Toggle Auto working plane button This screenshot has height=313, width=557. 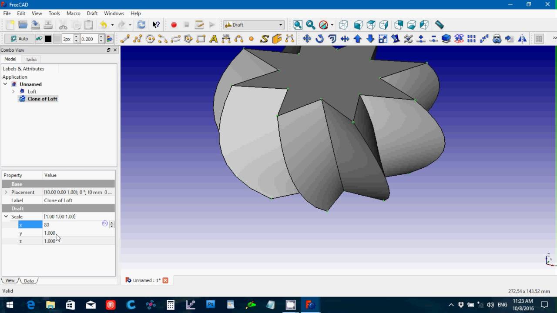pos(19,39)
